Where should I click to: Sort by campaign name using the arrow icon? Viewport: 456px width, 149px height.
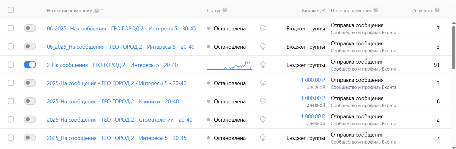pyautogui.click(x=102, y=10)
